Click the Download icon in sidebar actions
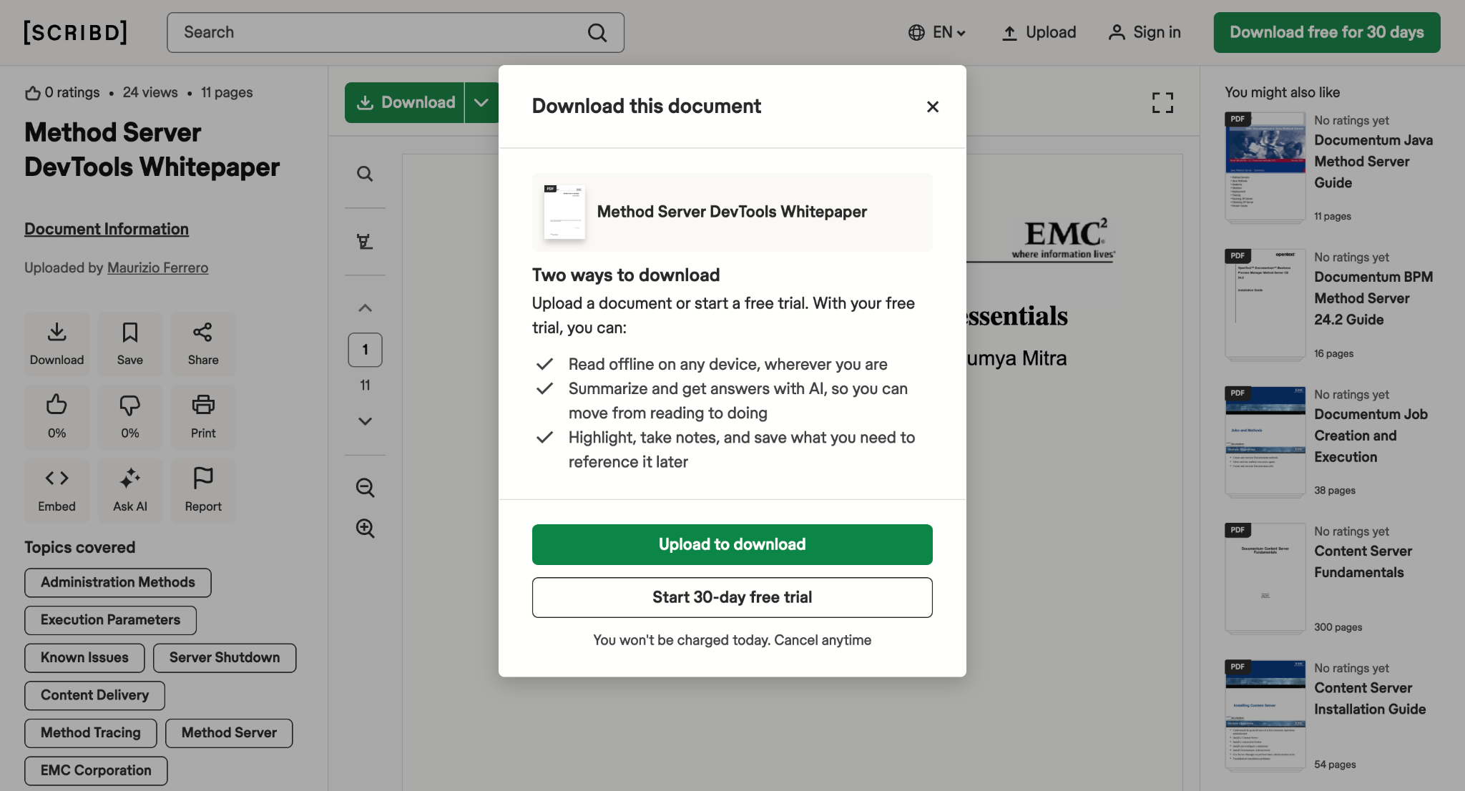 click(x=57, y=344)
